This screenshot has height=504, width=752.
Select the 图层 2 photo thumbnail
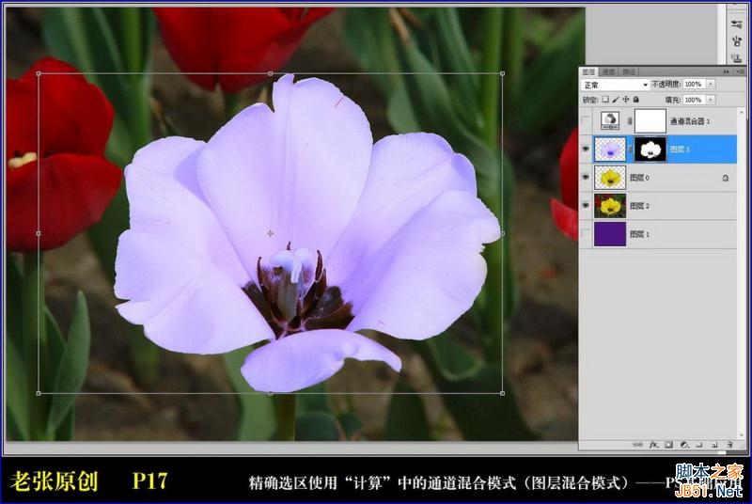[x=610, y=206]
